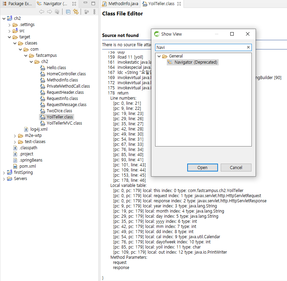This screenshot has height=281, width=287.
Task: Switch to MethodInfo.java editor tab
Action: click(x=120, y=4)
